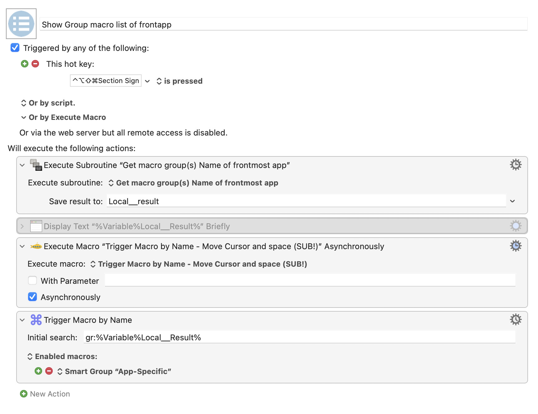Remove the hot key trigger with red minus
538x414 pixels.
[36, 64]
